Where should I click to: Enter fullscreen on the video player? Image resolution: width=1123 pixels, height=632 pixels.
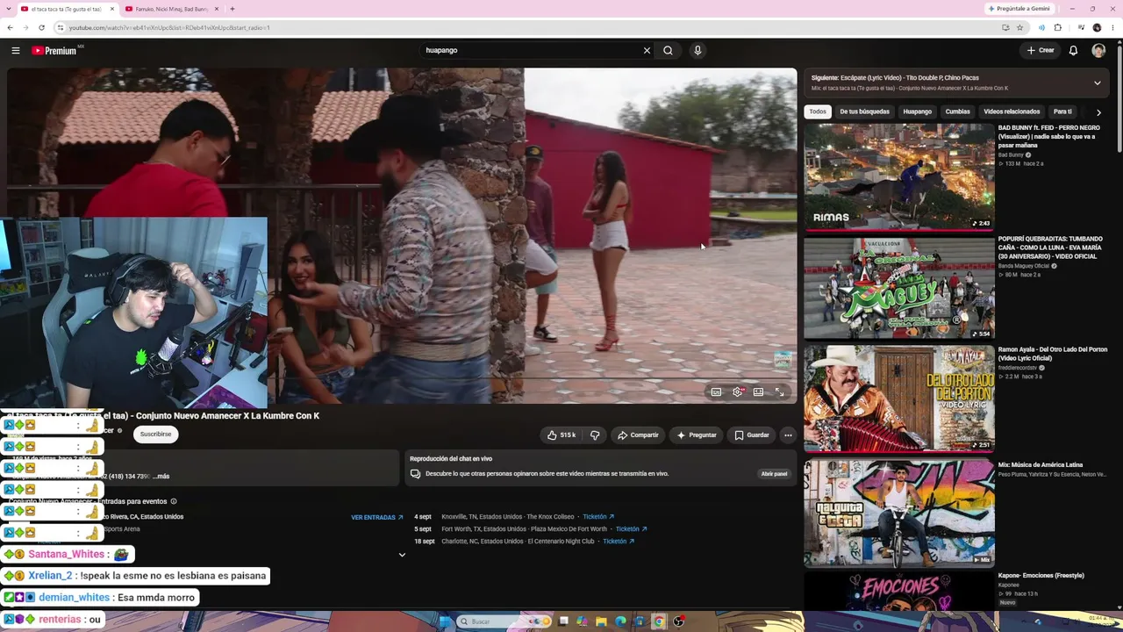pos(779,392)
